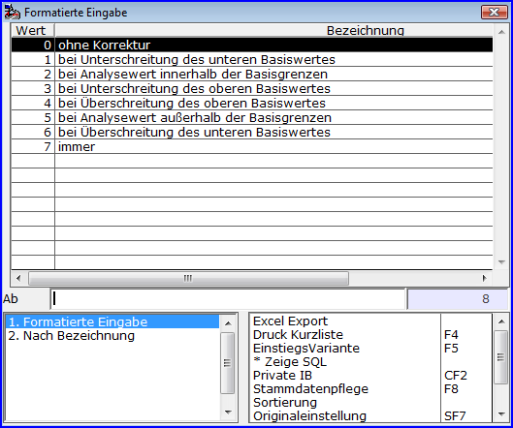Select row 'bei Unterschreitung des unteren Basiswertes'
513x428 pixels.
pyautogui.click(x=252, y=59)
